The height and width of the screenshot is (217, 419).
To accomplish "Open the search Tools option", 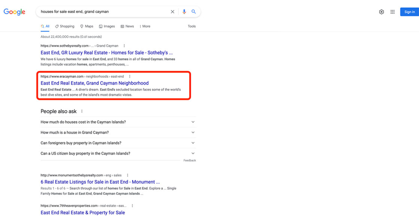I will point(192,27).
